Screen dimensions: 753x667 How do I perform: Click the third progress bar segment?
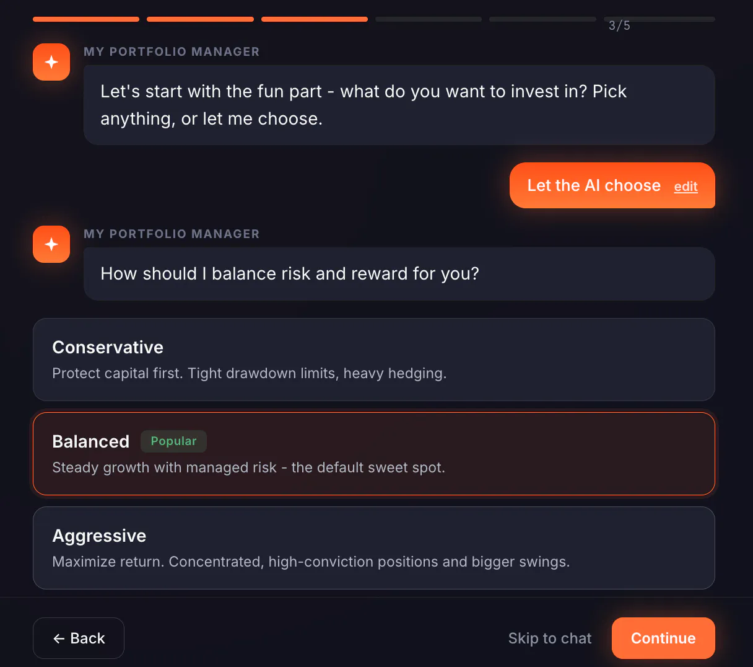315,19
